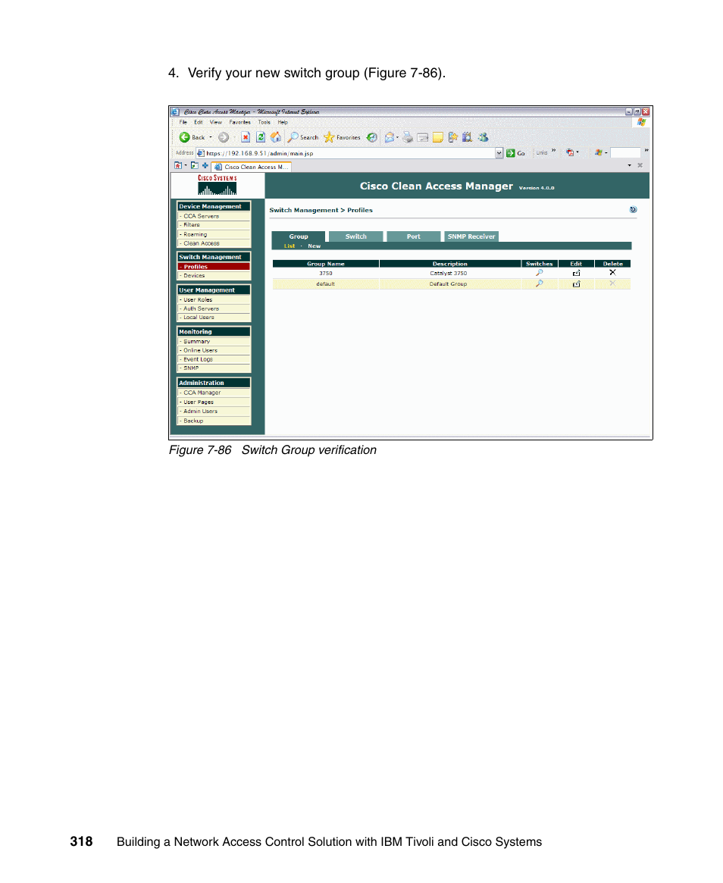Screen dimensions: 723x883
Task: Open Devices under Switch Management
Action: (214, 276)
